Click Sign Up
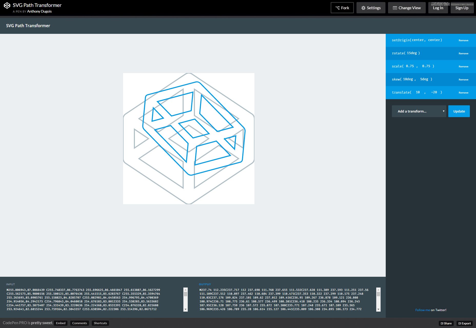The height and width of the screenshot is (328, 476). 462,8
